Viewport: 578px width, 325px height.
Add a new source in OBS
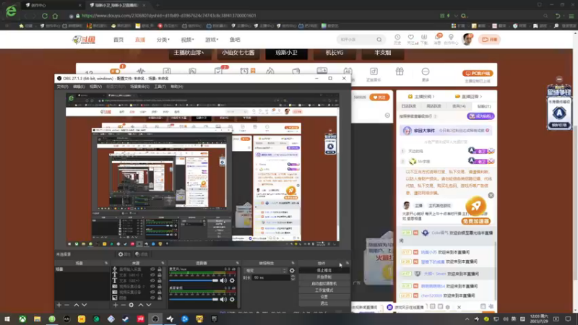coord(116,305)
